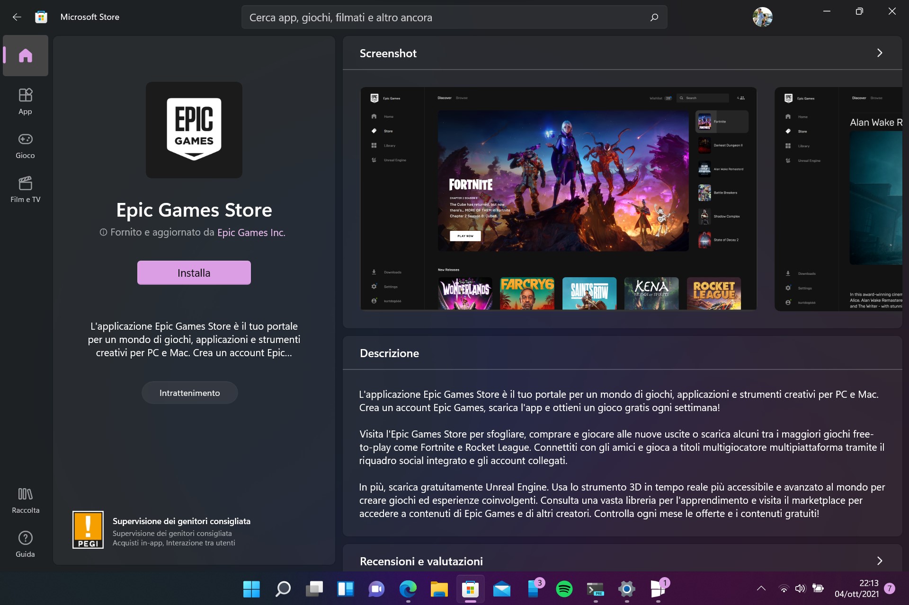
Task: Click the Descrizione heading
Action: [x=389, y=353]
